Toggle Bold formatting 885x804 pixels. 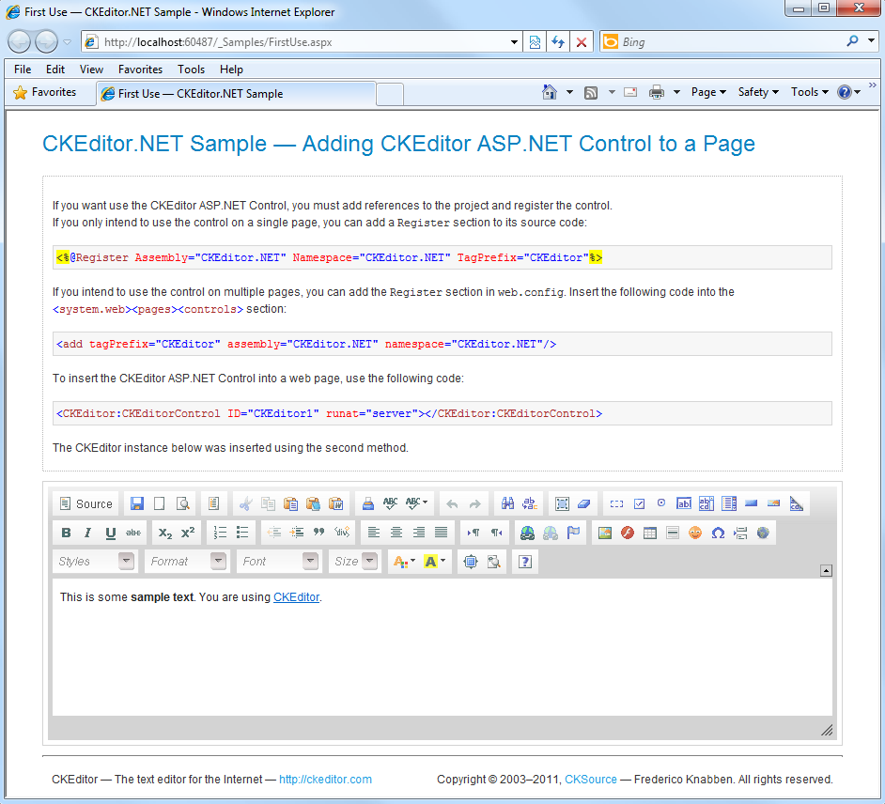(x=66, y=533)
